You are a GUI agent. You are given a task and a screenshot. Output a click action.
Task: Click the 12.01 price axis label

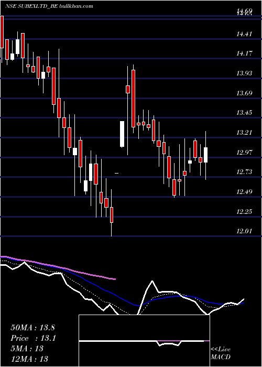coord(245,232)
